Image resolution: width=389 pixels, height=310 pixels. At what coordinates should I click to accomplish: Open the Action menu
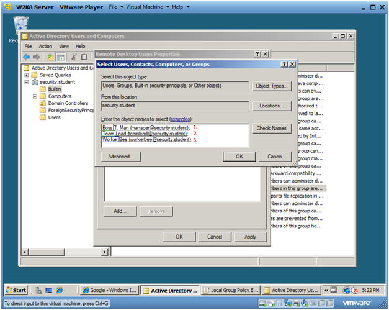45,46
